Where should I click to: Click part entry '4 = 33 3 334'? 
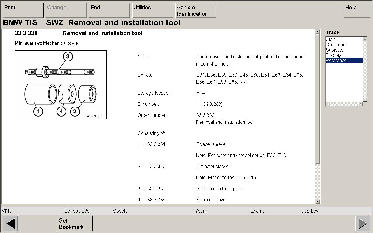[x=152, y=200]
